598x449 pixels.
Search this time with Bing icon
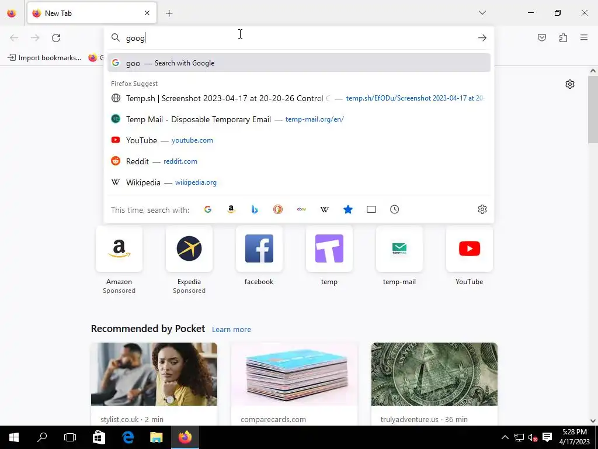click(255, 209)
